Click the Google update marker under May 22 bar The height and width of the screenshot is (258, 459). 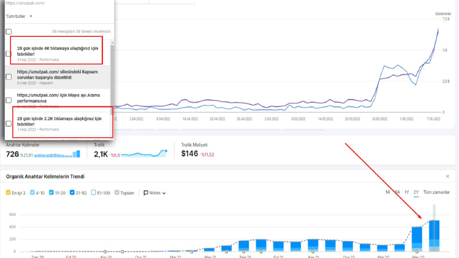[x=417, y=252]
